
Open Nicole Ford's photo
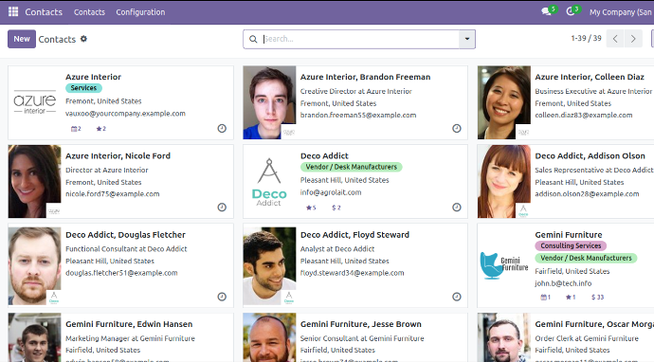click(x=35, y=181)
